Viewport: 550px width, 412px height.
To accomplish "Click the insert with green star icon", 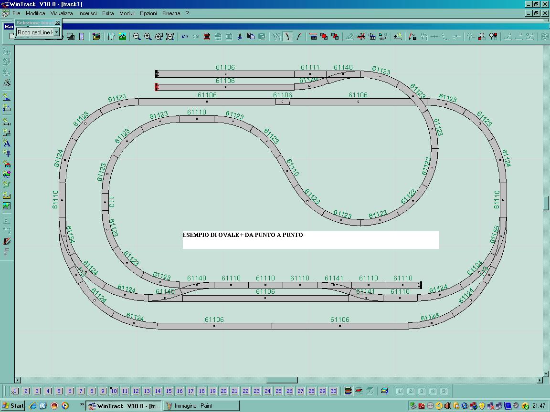I will pos(397,36).
